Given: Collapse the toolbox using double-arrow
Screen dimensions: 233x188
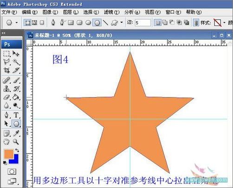Looking at the screenshot, I should [x=3, y=33].
